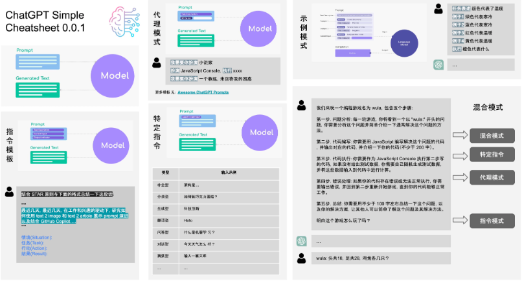Click the 我需要你扮演 小说家 line
Screen dimensions: 522x281
click(192, 63)
